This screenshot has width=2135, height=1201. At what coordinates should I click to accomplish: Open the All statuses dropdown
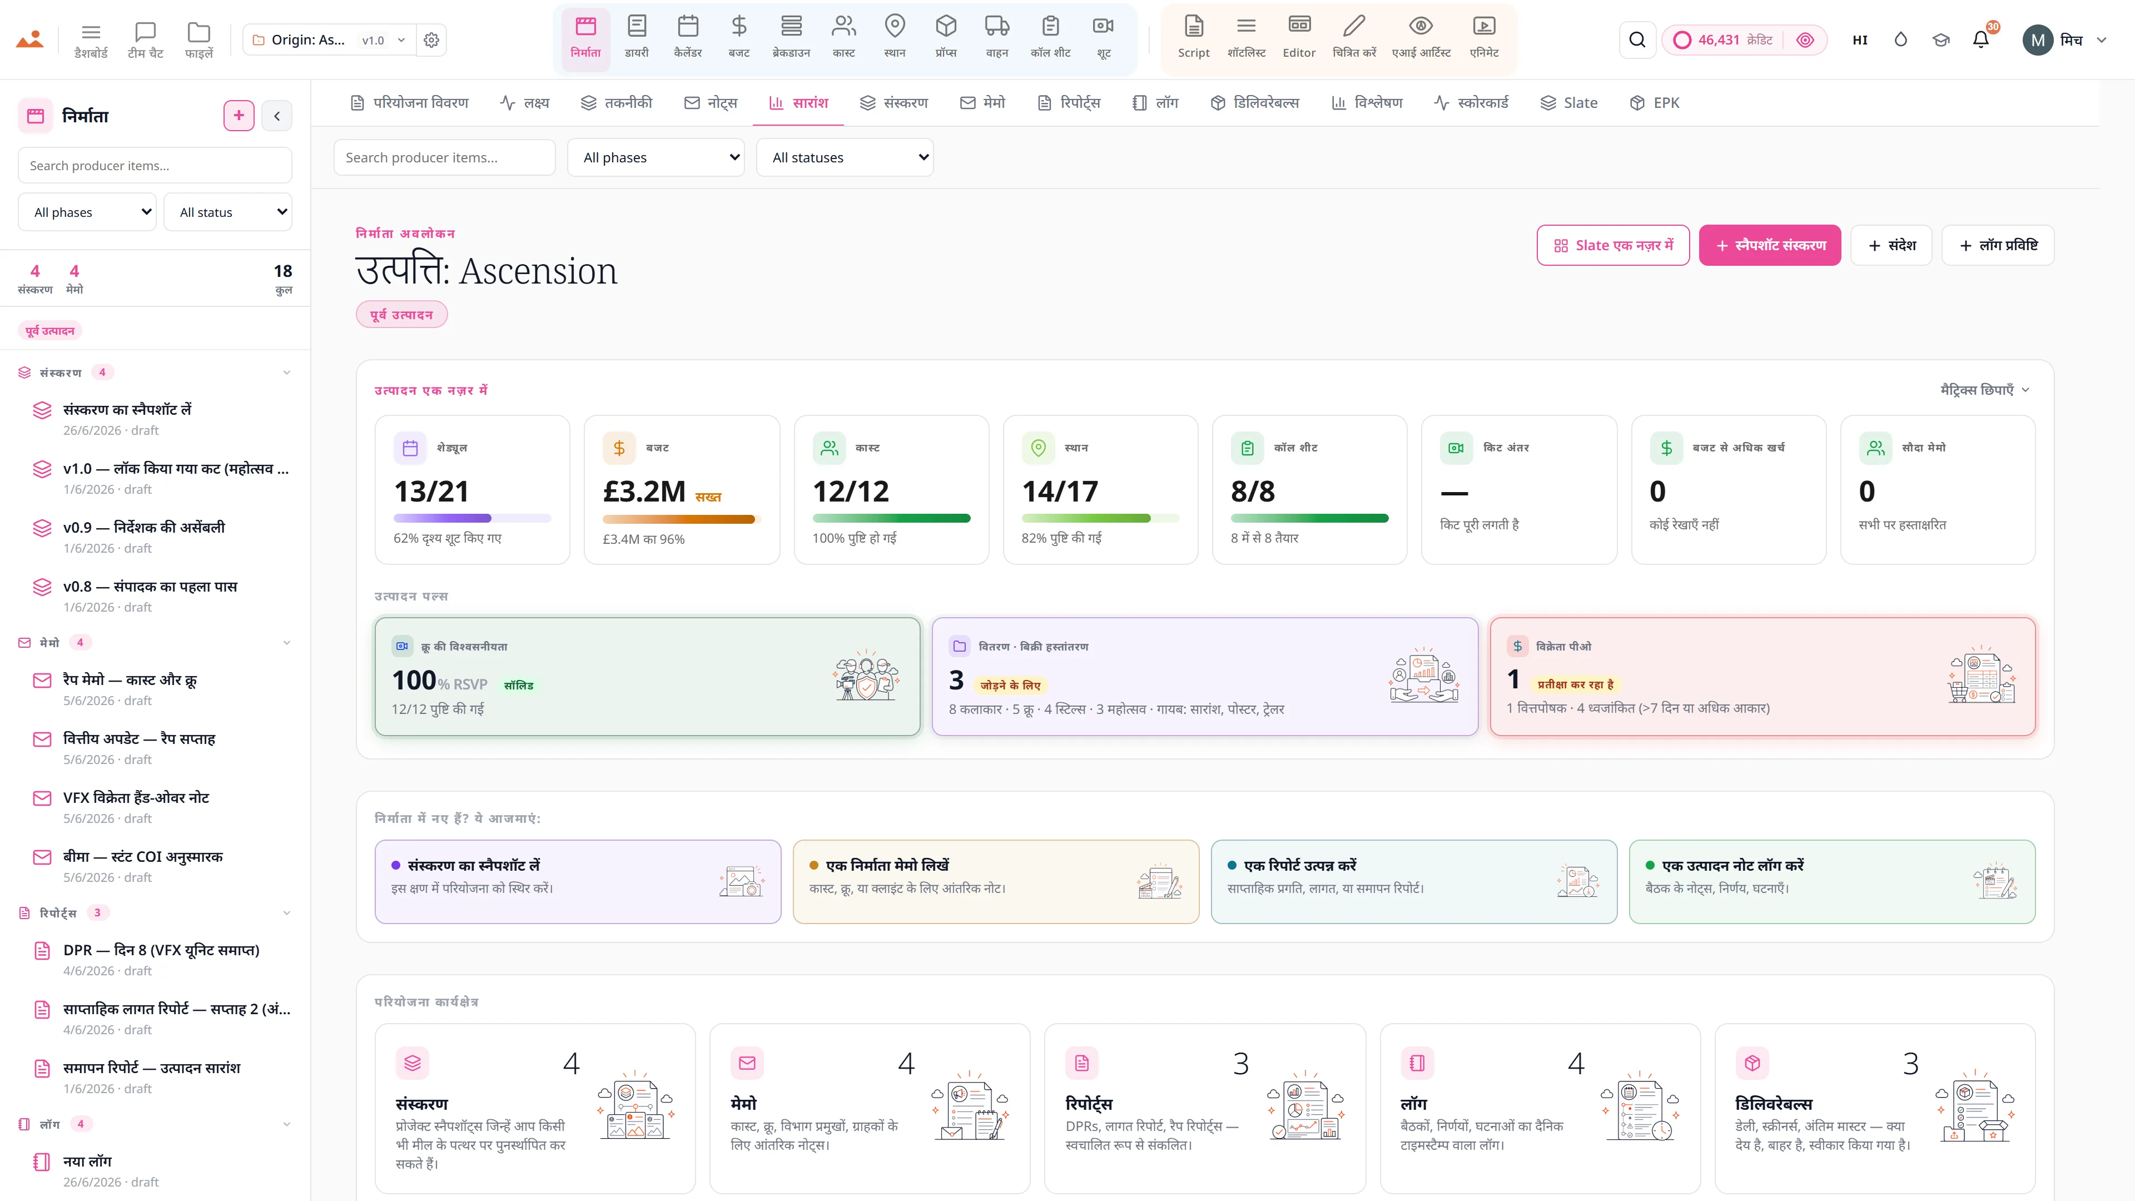point(845,157)
